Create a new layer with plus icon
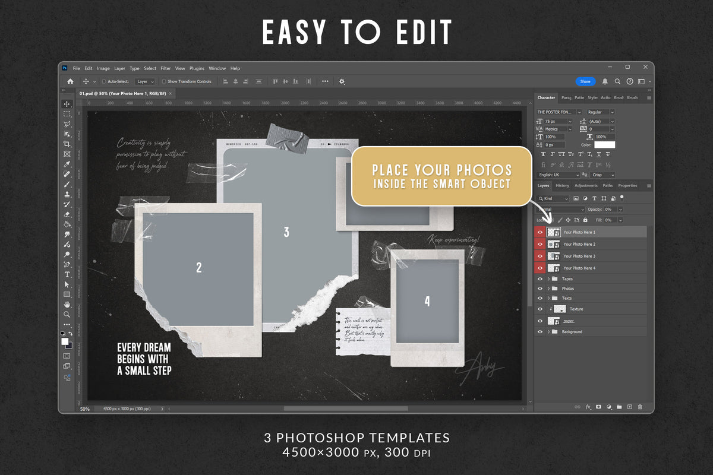The height and width of the screenshot is (475, 713). (x=630, y=407)
